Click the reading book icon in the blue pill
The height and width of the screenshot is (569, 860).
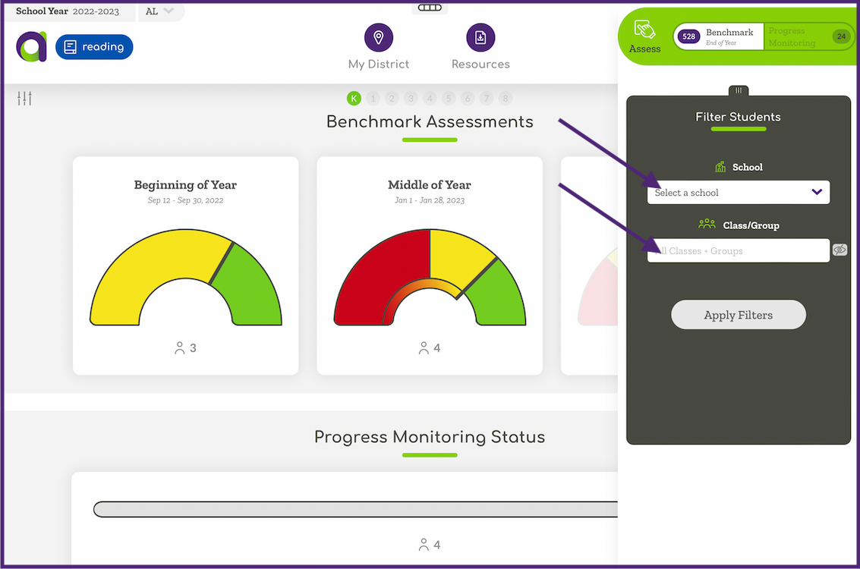70,46
